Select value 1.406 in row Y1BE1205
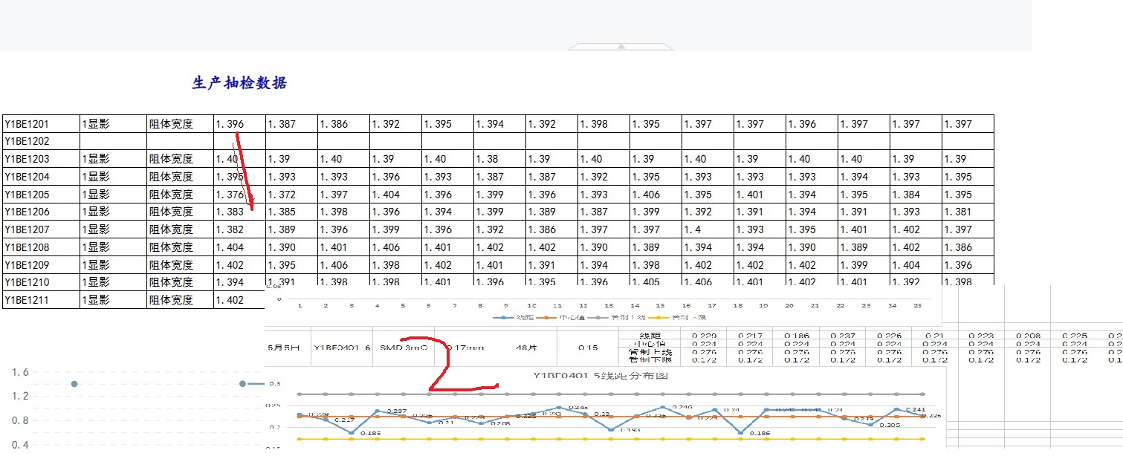 [646, 195]
